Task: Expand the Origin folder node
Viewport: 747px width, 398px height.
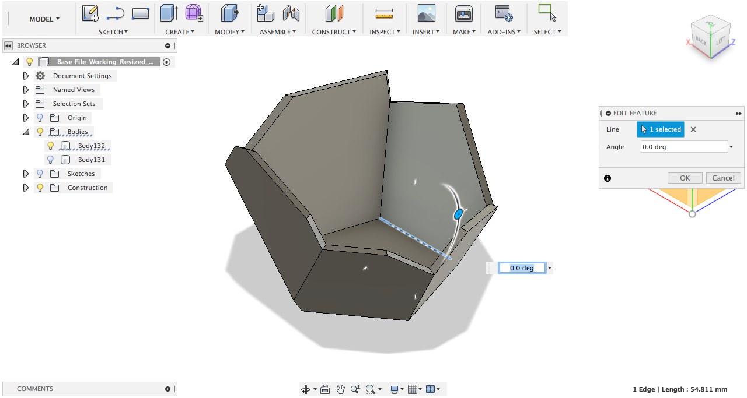Action: pos(26,118)
